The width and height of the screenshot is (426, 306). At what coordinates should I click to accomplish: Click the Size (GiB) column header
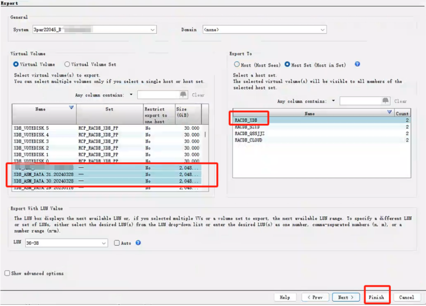[x=188, y=114]
